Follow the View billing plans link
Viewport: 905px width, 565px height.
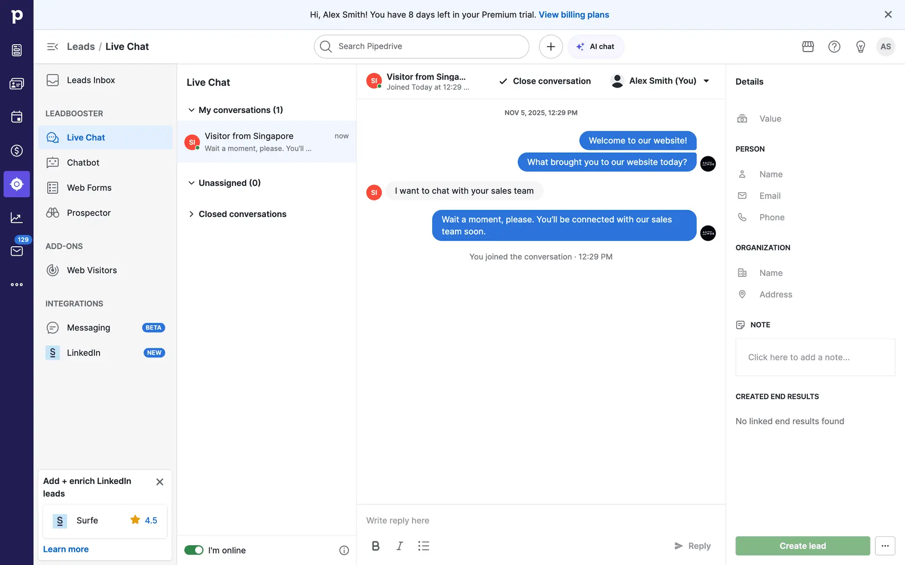pos(574,15)
